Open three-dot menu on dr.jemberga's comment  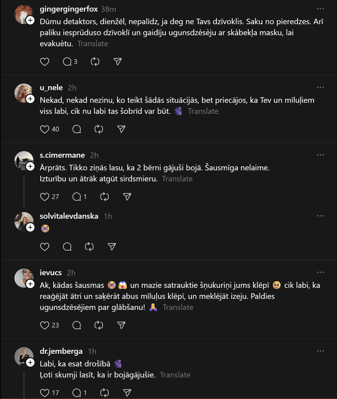pos(320,351)
